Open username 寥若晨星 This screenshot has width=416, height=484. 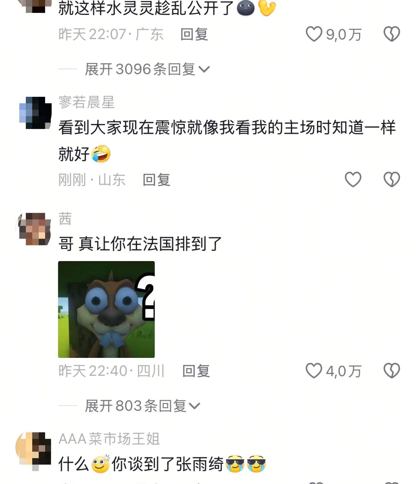(x=87, y=102)
